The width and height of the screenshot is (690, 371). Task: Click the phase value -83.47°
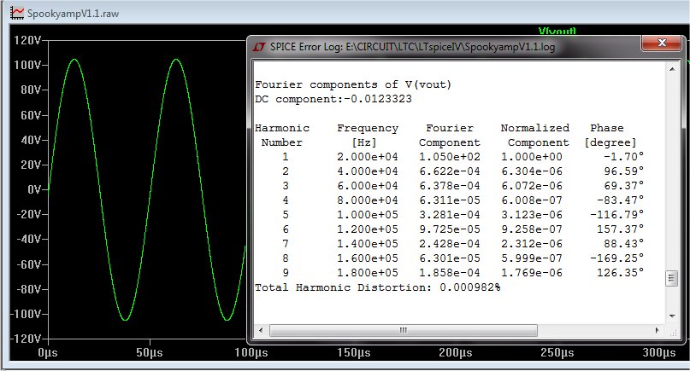pyautogui.click(x=620, y=200)
